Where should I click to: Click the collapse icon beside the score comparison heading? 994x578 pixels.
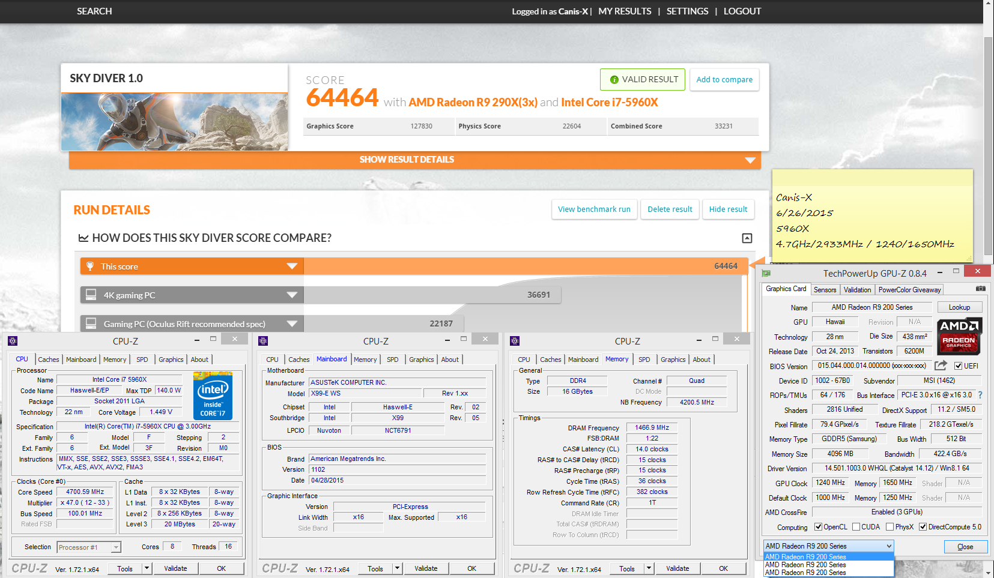[747, 238]
